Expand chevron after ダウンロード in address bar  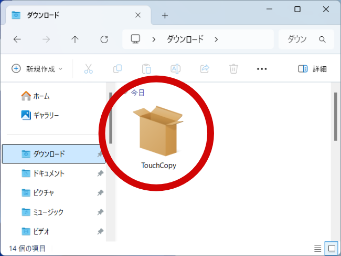point(216,39)
